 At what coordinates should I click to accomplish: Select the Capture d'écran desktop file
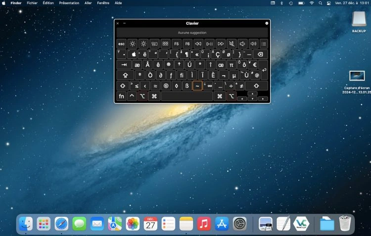tap(357, 82)
